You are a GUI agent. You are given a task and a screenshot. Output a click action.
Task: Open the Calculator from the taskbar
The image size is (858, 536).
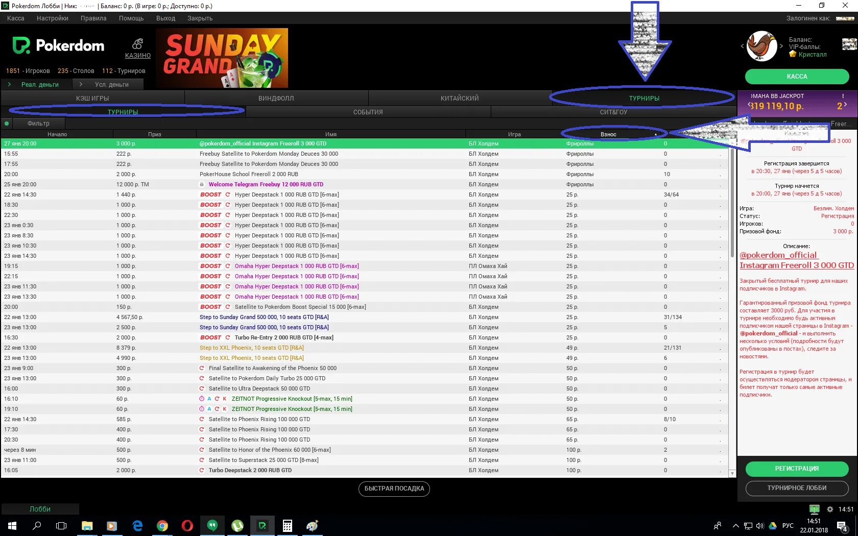(288, 526)
